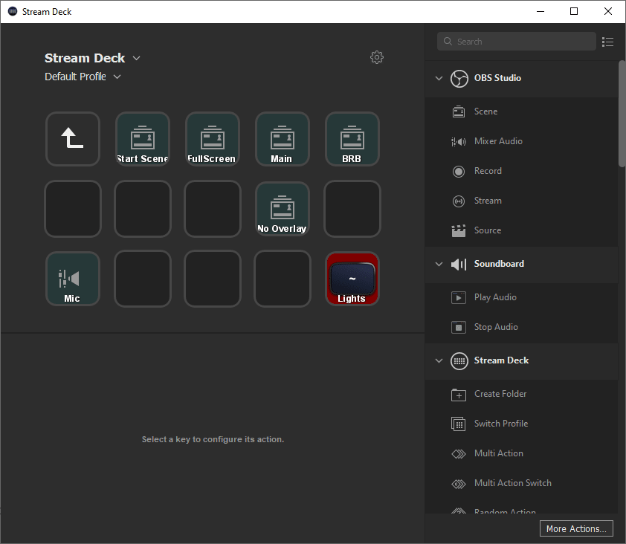Click the list view icon beside search
This screenshot has height=544, width=626.
(607, 42)
